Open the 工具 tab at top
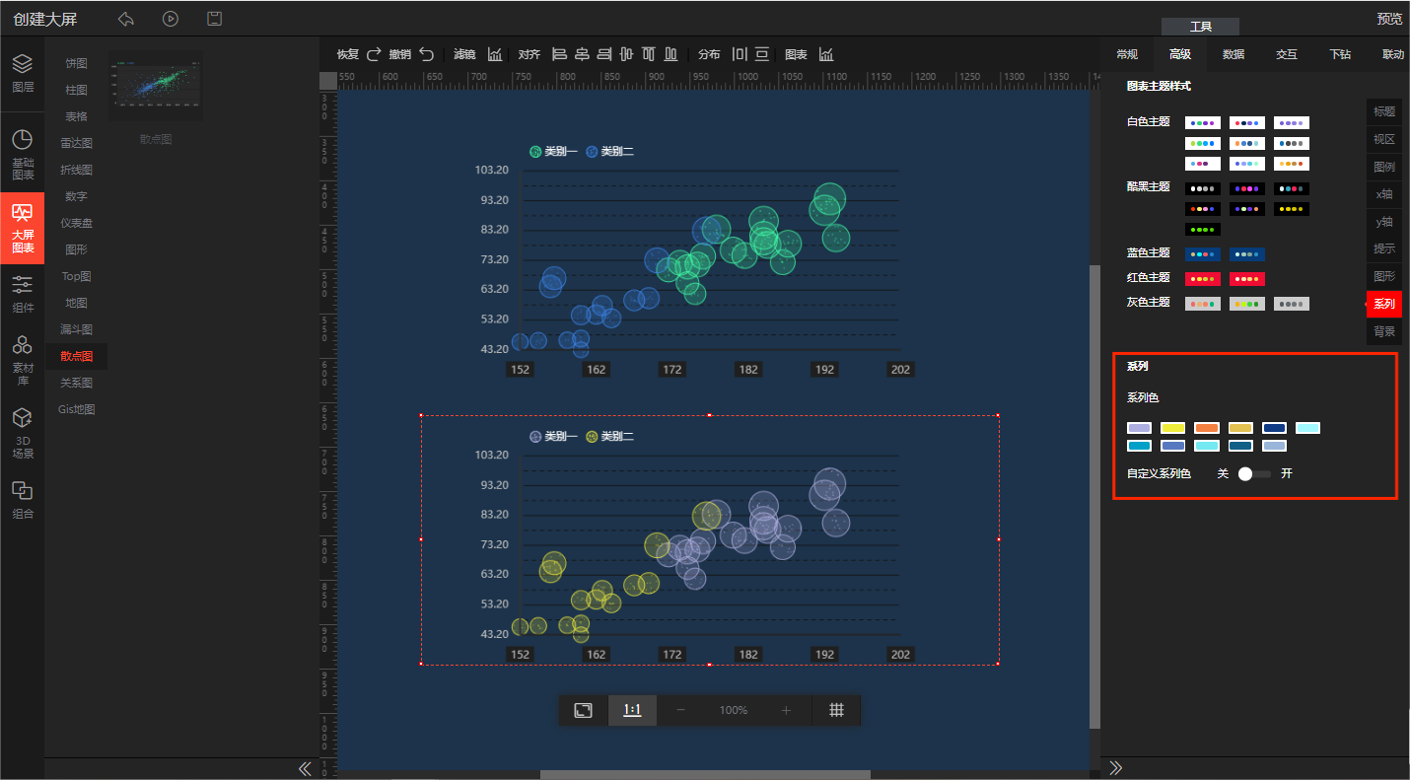Viewport: 1410px width, 780px height. tap(1200, 27)
